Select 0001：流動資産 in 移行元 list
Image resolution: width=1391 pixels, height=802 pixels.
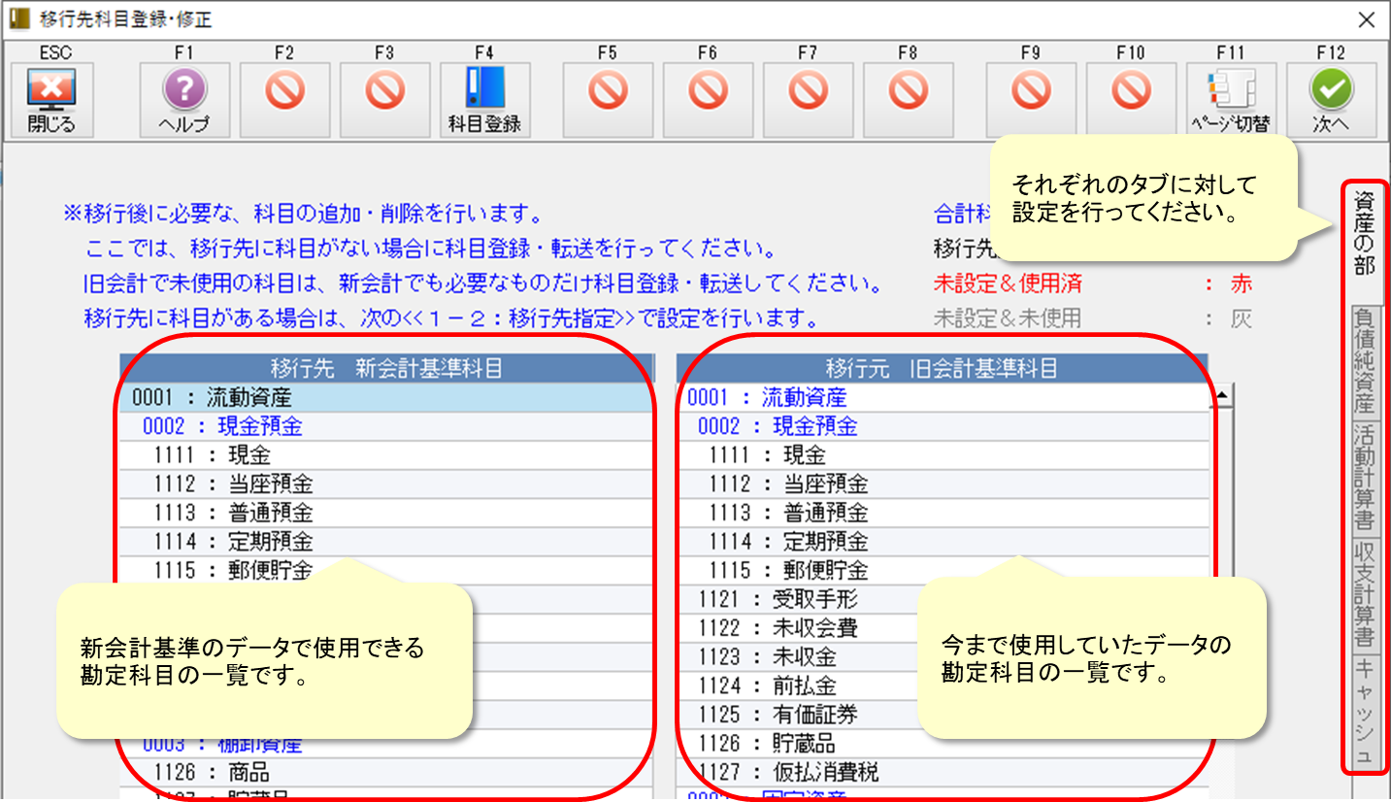(x=944, y=397)
